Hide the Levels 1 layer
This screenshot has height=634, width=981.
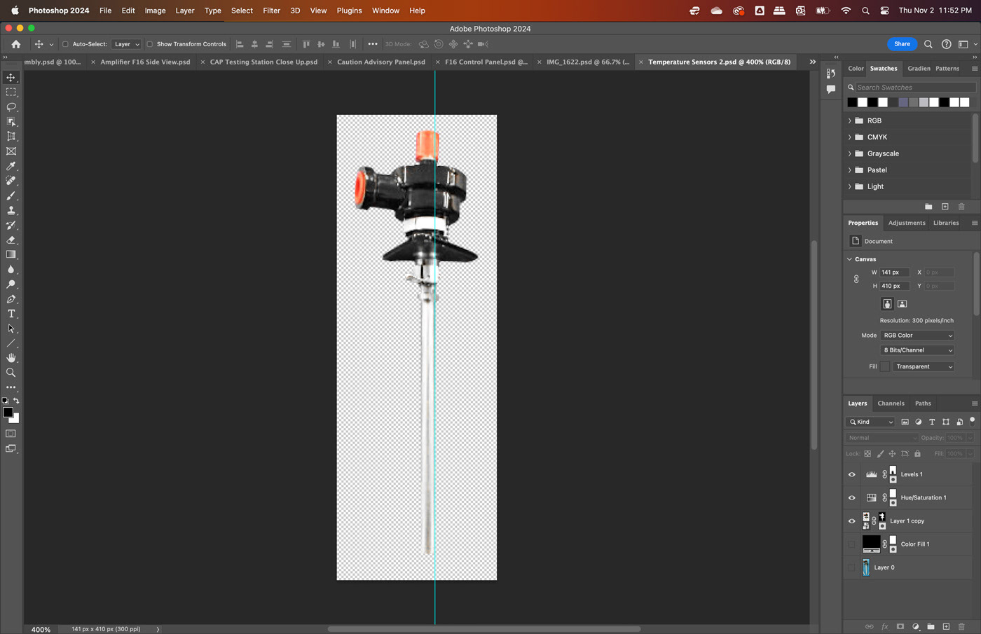pos(852,474)
